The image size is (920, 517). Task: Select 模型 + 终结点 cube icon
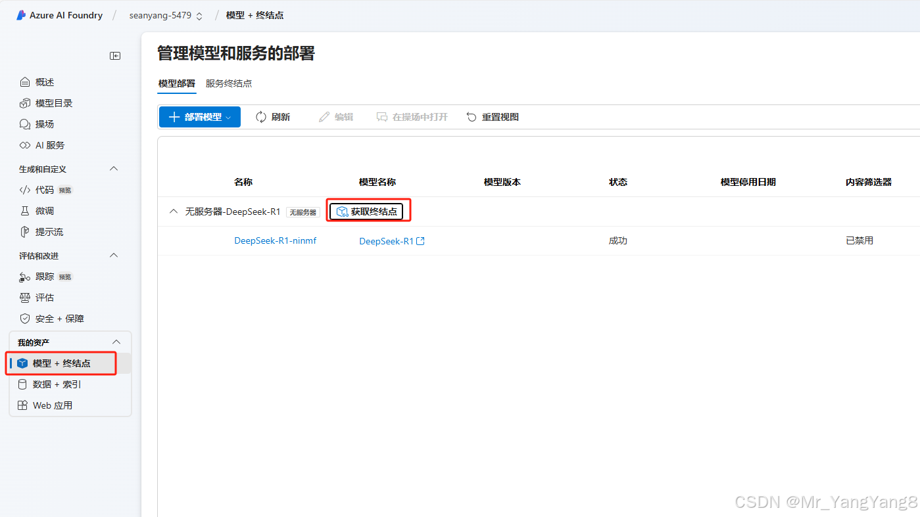[23, 363]
